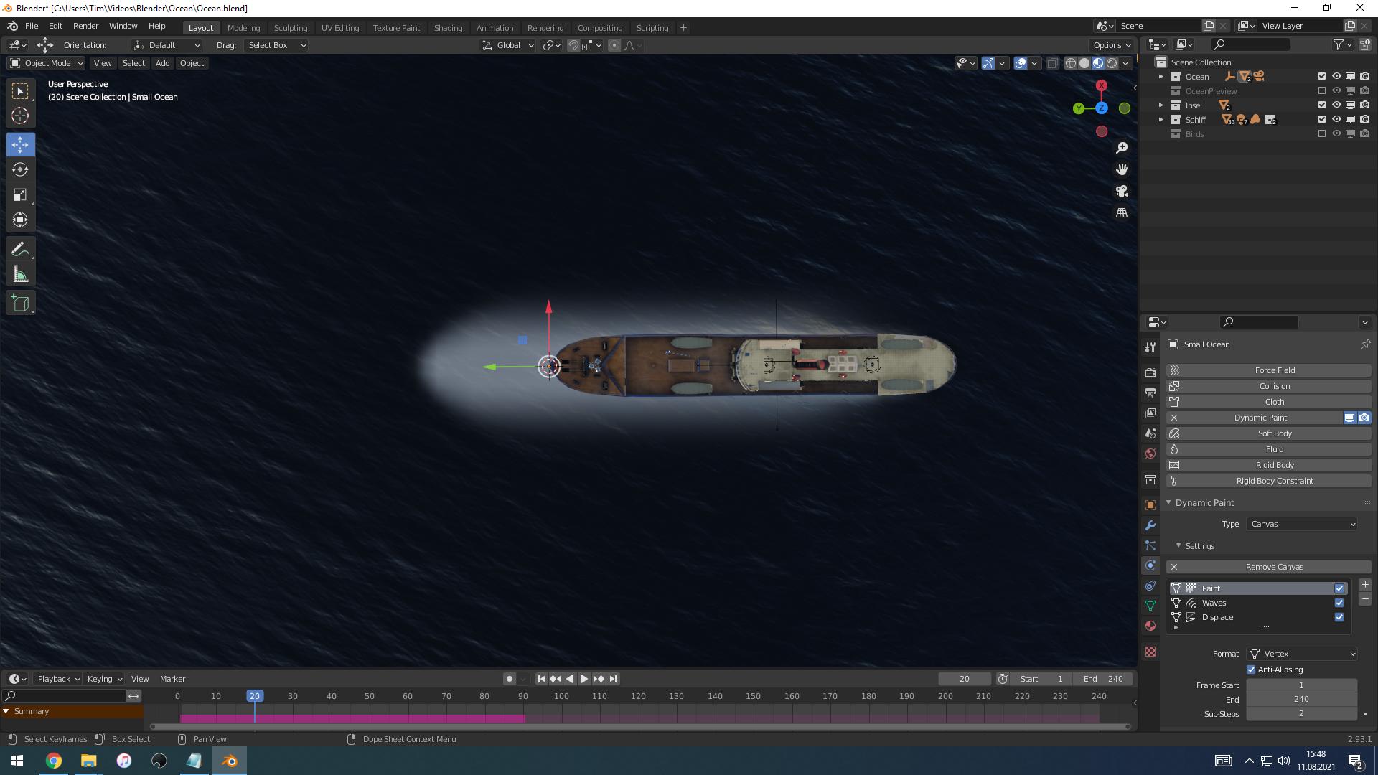Open the Format Vertex dropdown
1378x775 pixels.
coord(1302,654)
